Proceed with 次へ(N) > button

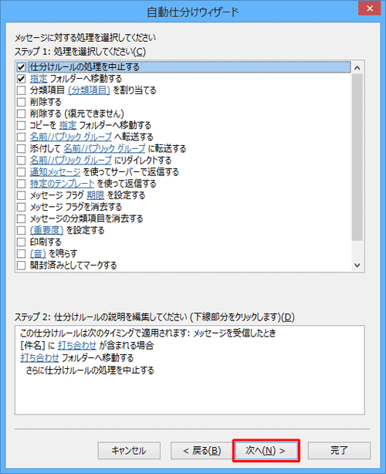click(x=266, y=450)
